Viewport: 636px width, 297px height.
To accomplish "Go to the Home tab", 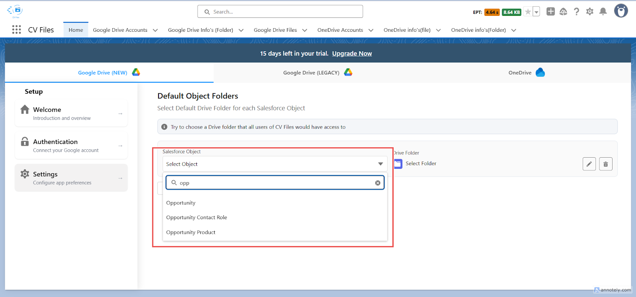I will click(x=76, y=30).
